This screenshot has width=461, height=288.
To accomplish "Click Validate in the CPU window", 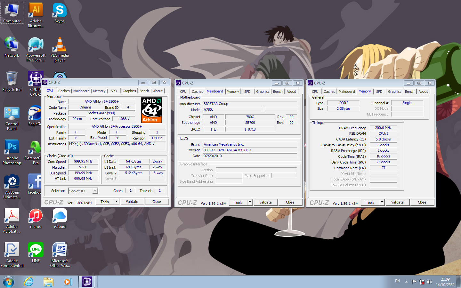I will [x=132, y=202].
